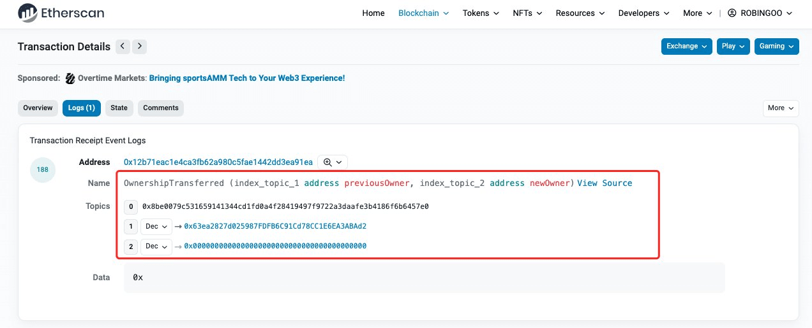Go to previous transaction arrow
The image size is (812, 328).
123,46
